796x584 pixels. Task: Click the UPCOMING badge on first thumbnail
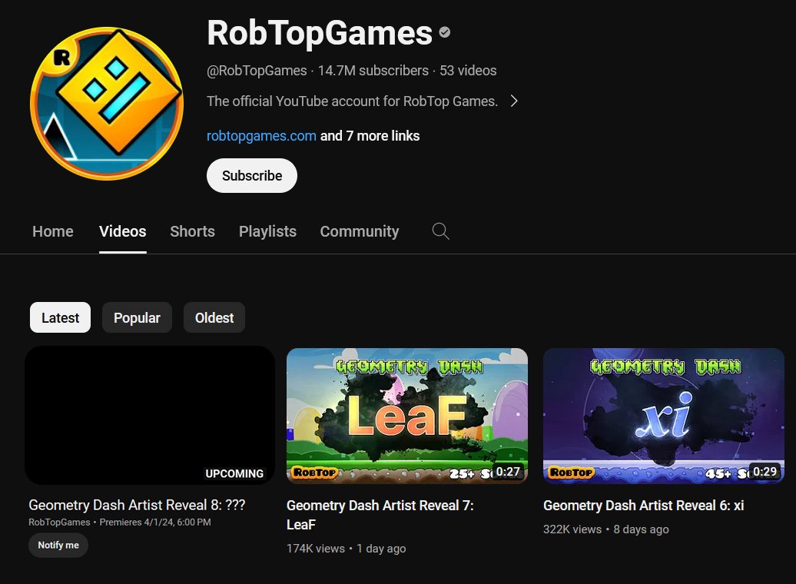(x=234, y=473)
